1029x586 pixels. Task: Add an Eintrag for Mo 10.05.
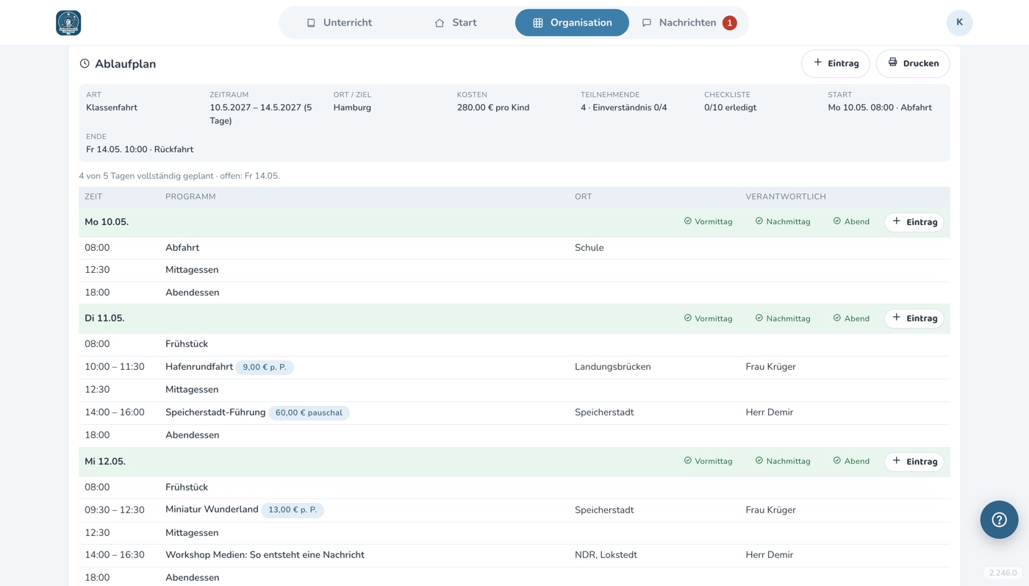pos(914,222)
